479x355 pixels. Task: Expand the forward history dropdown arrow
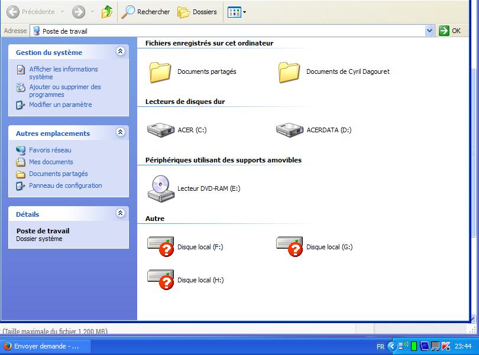[93, 12]
